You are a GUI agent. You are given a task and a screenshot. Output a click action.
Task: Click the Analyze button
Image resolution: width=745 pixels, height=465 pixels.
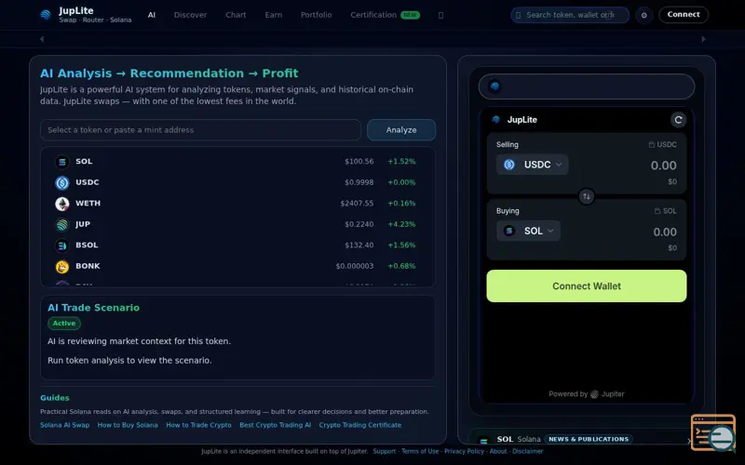(401, 130)
